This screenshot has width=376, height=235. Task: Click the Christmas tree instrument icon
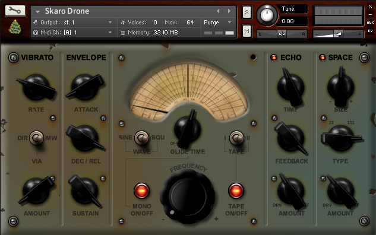coord(15,27)
